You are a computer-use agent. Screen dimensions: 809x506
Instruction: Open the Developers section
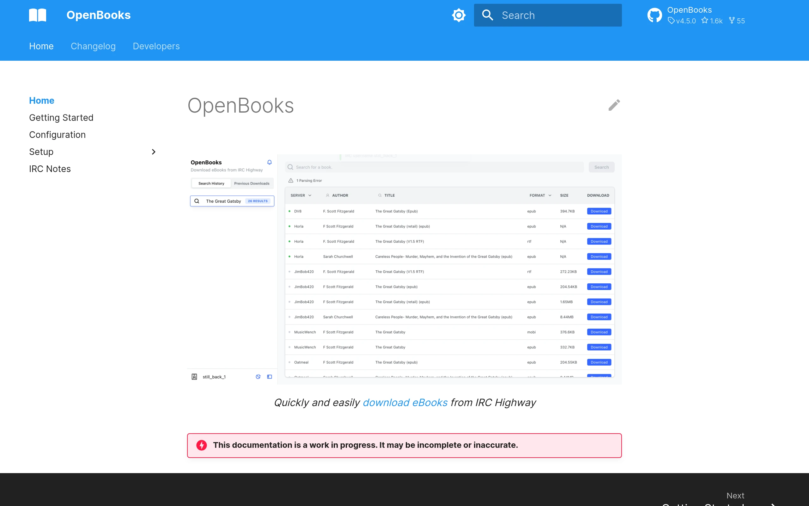point(156,46)
